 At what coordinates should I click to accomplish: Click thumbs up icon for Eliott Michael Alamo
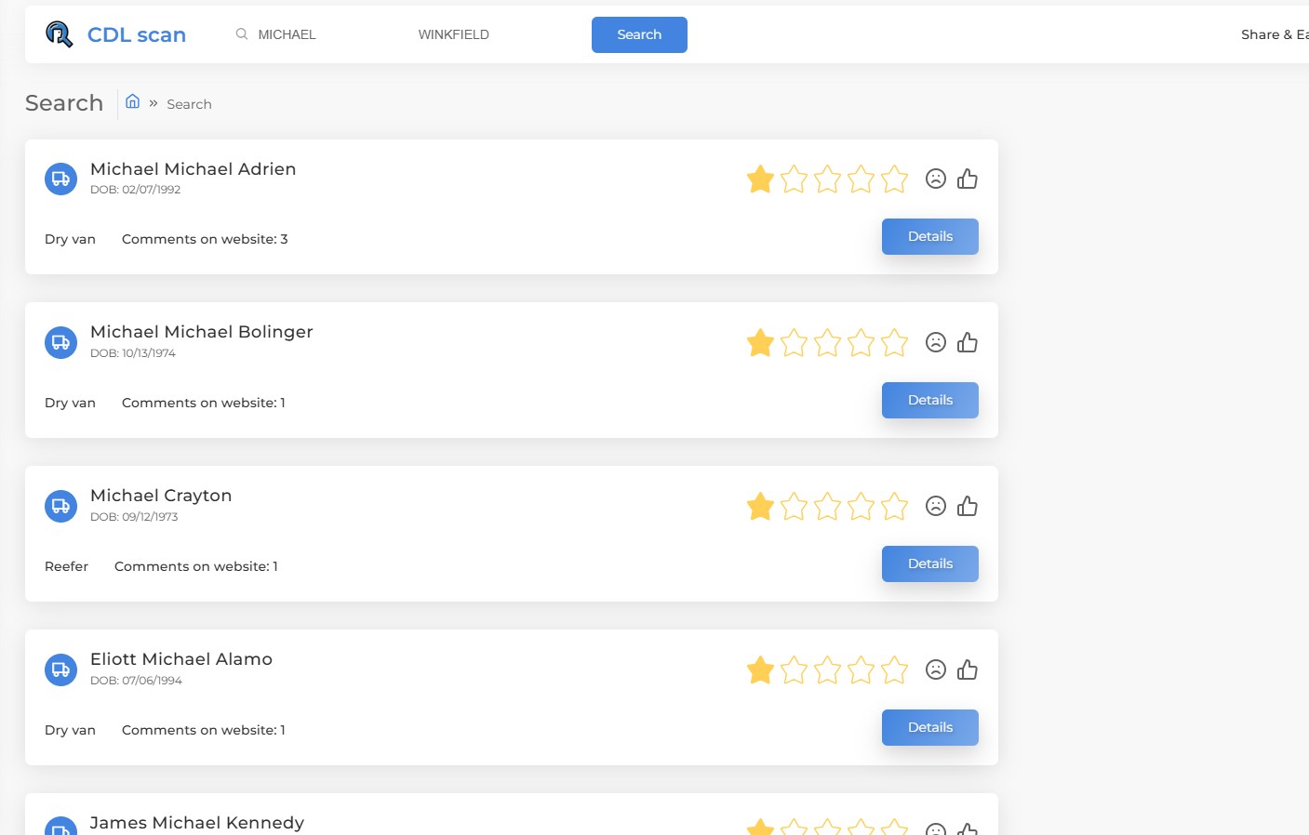tap(968, 669)
